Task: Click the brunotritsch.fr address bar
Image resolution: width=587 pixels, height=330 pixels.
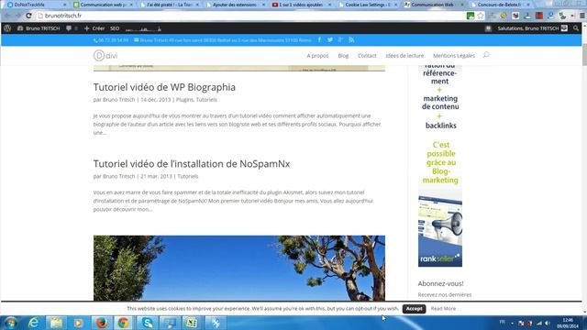Action: (250, 16)
